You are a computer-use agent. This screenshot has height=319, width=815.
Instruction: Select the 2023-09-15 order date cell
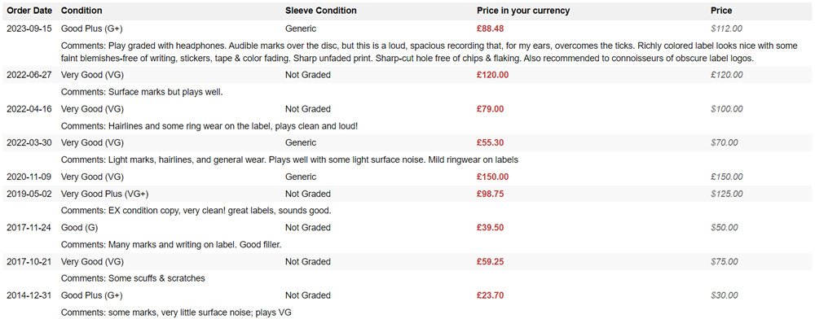[29, 28]
